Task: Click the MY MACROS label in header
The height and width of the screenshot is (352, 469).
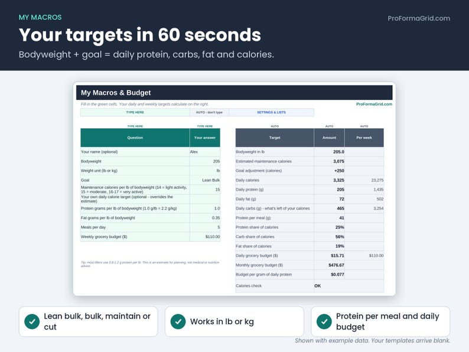Action: (x=40, y=17)
